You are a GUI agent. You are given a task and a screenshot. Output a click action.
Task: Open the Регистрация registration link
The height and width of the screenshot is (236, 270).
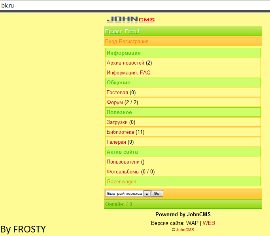tap(134, 42)
